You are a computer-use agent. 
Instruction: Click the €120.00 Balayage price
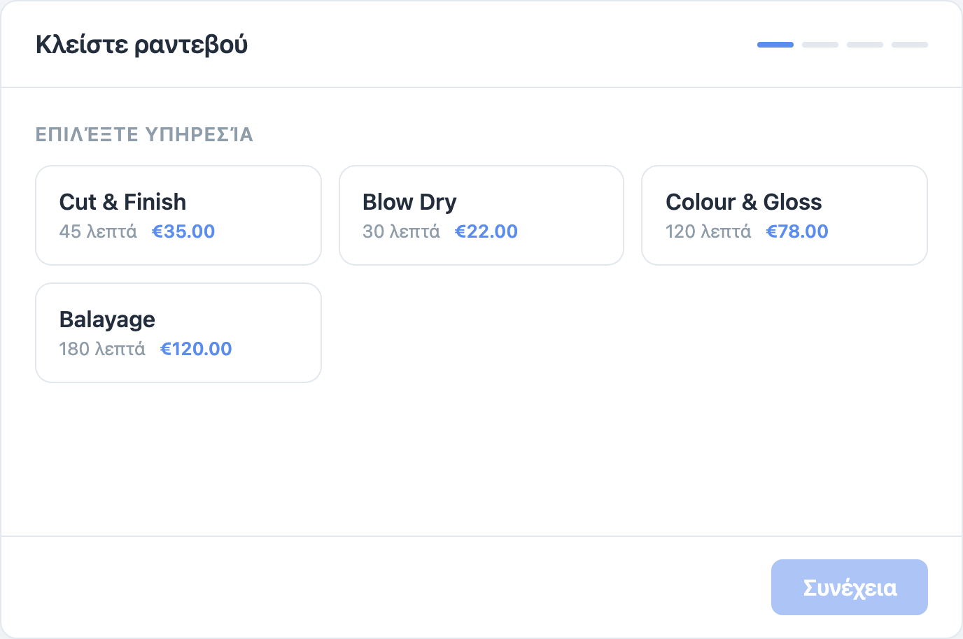196,349
